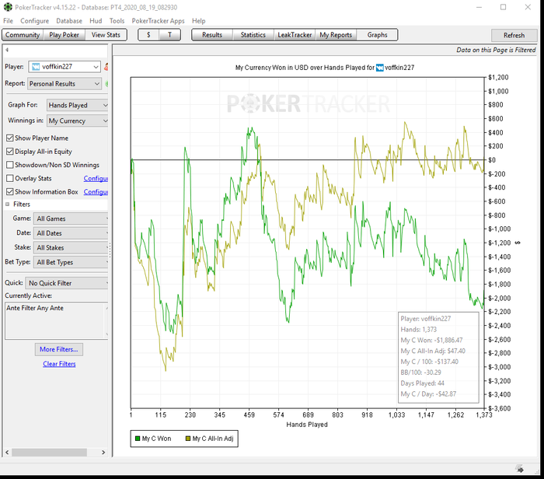Screen dimensions: 544x479
Task: Switch to the $ cash games toggle
Action: point(148,35)
